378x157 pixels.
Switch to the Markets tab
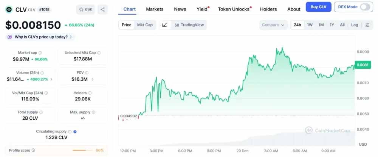[x=155, y=9]
